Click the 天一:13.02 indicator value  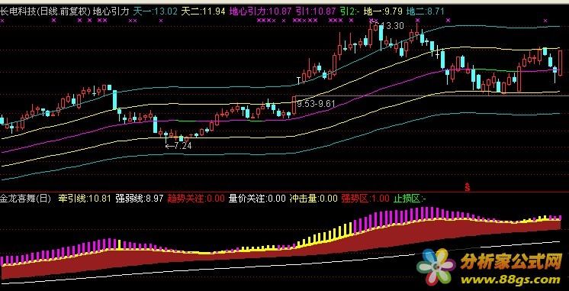click(155, 11)
